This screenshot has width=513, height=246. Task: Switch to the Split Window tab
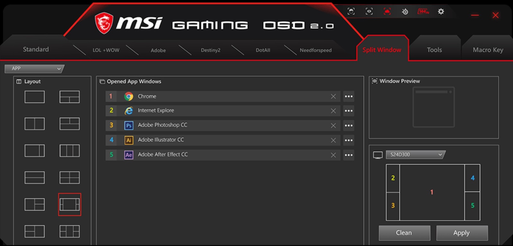pos(382,50)
